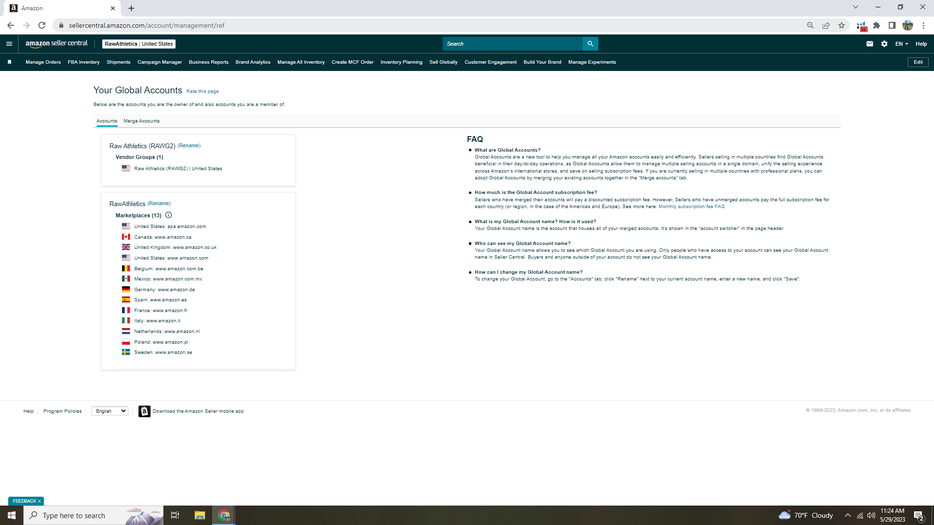Reload the page

click(x=42, y=25)
